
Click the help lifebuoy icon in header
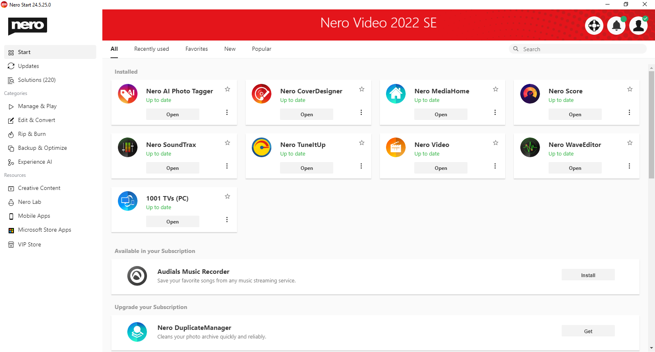tap(594, 26)
